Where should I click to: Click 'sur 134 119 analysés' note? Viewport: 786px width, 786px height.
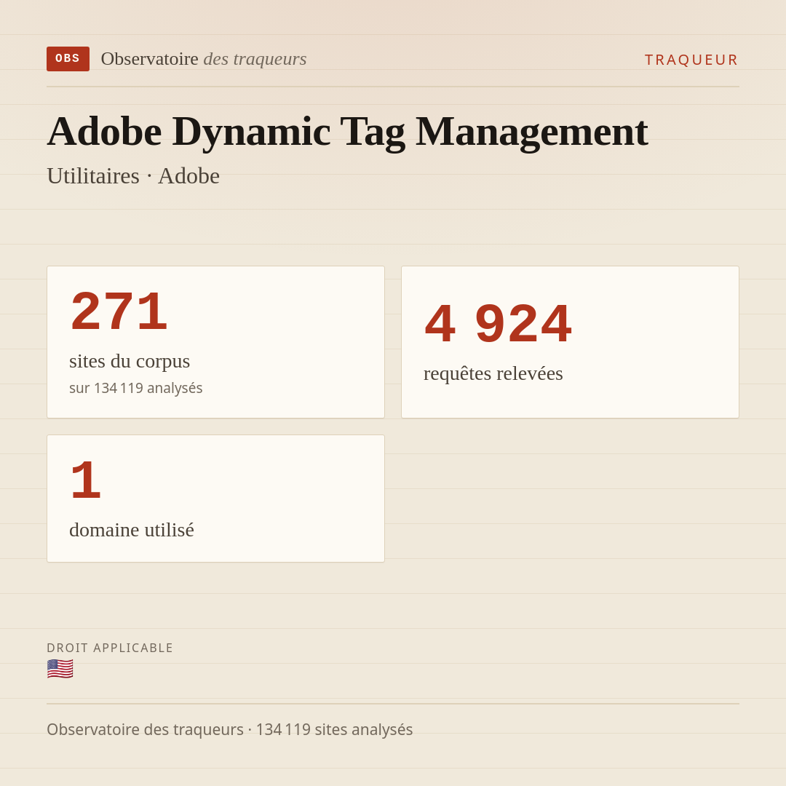pyautogui.click(x=136, y=388)
